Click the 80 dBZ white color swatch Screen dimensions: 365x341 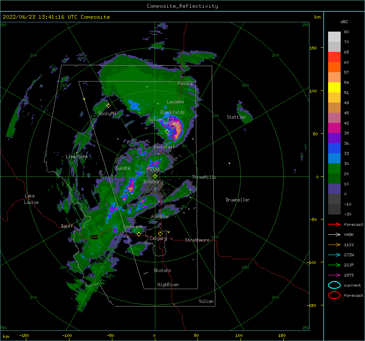(334, 36)
